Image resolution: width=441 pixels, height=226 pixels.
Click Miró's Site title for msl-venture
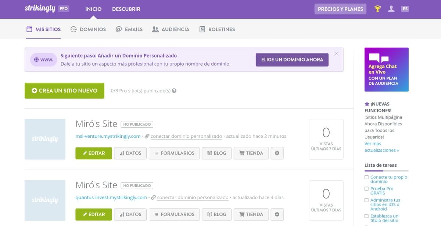tap(96, 124)
